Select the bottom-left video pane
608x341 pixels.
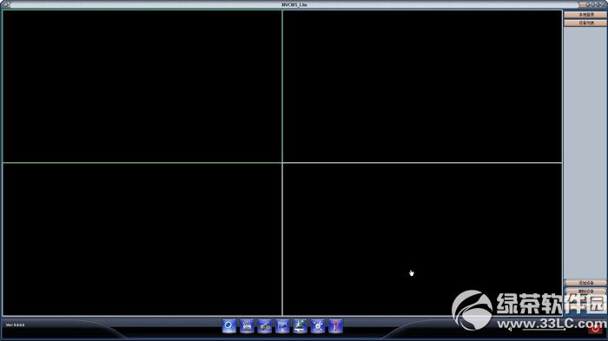point(142,239)
